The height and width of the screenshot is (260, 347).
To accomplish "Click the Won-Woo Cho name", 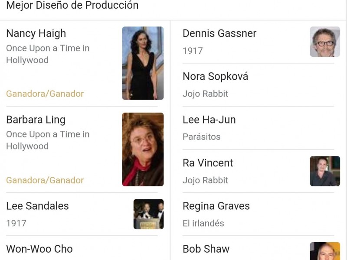I will click(x=39, y=249).
